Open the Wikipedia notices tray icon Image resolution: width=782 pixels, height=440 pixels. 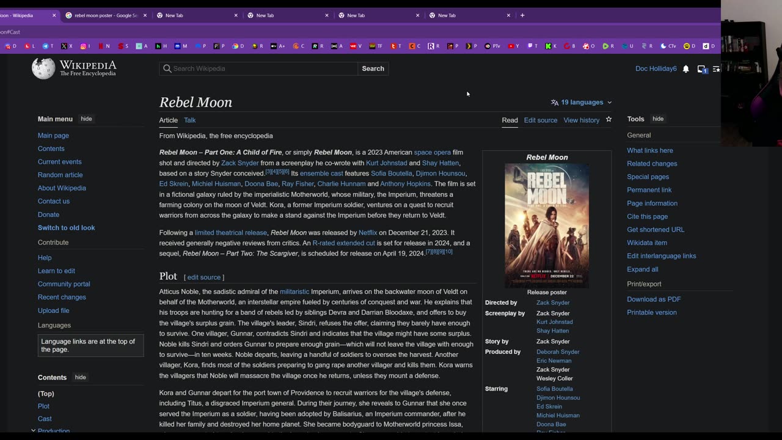pyautogui.click(x=701, y=69)
